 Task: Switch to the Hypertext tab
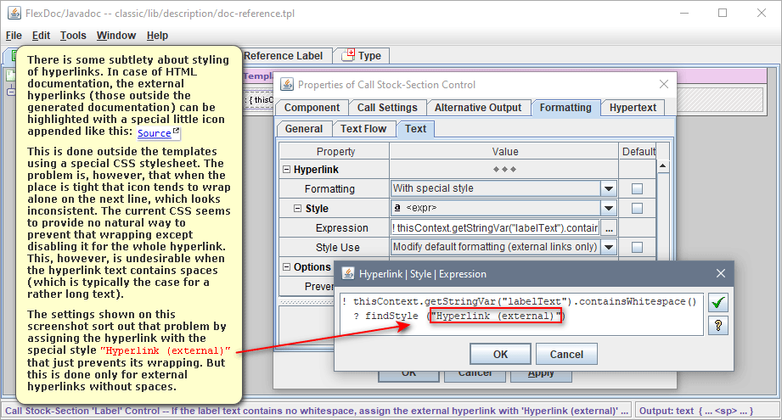(x=633, y=108)
